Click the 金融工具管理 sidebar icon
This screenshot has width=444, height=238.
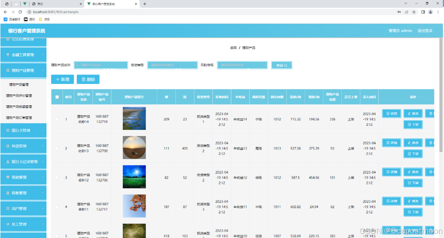[8, 55]
